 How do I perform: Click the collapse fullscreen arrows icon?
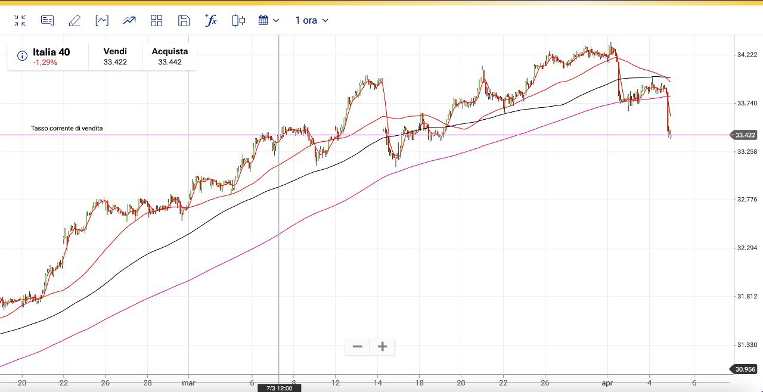[x=20, y=21]
